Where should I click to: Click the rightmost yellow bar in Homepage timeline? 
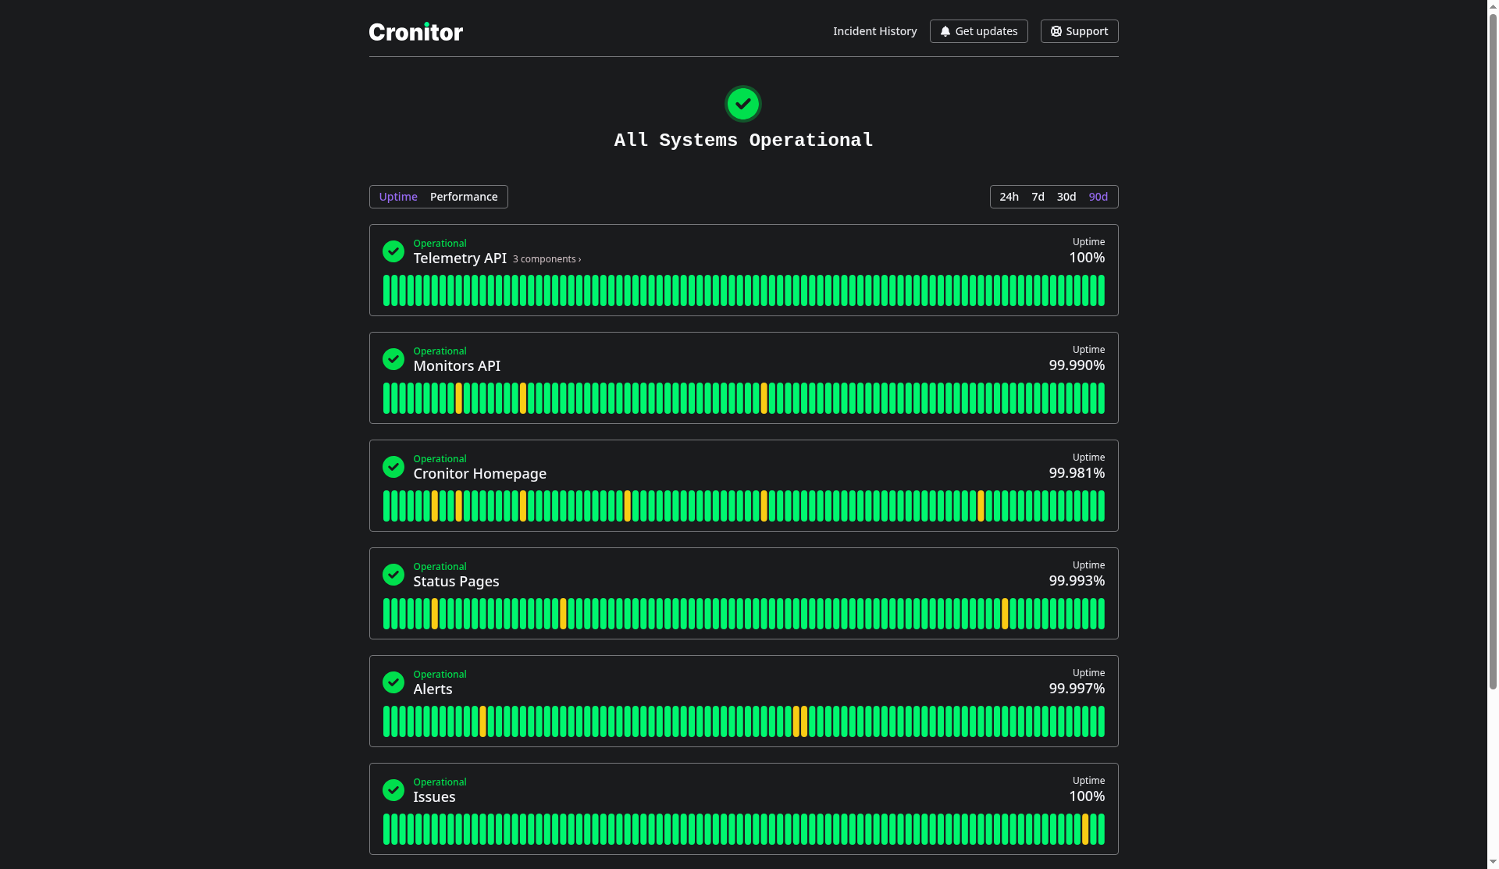coord(981,506)
